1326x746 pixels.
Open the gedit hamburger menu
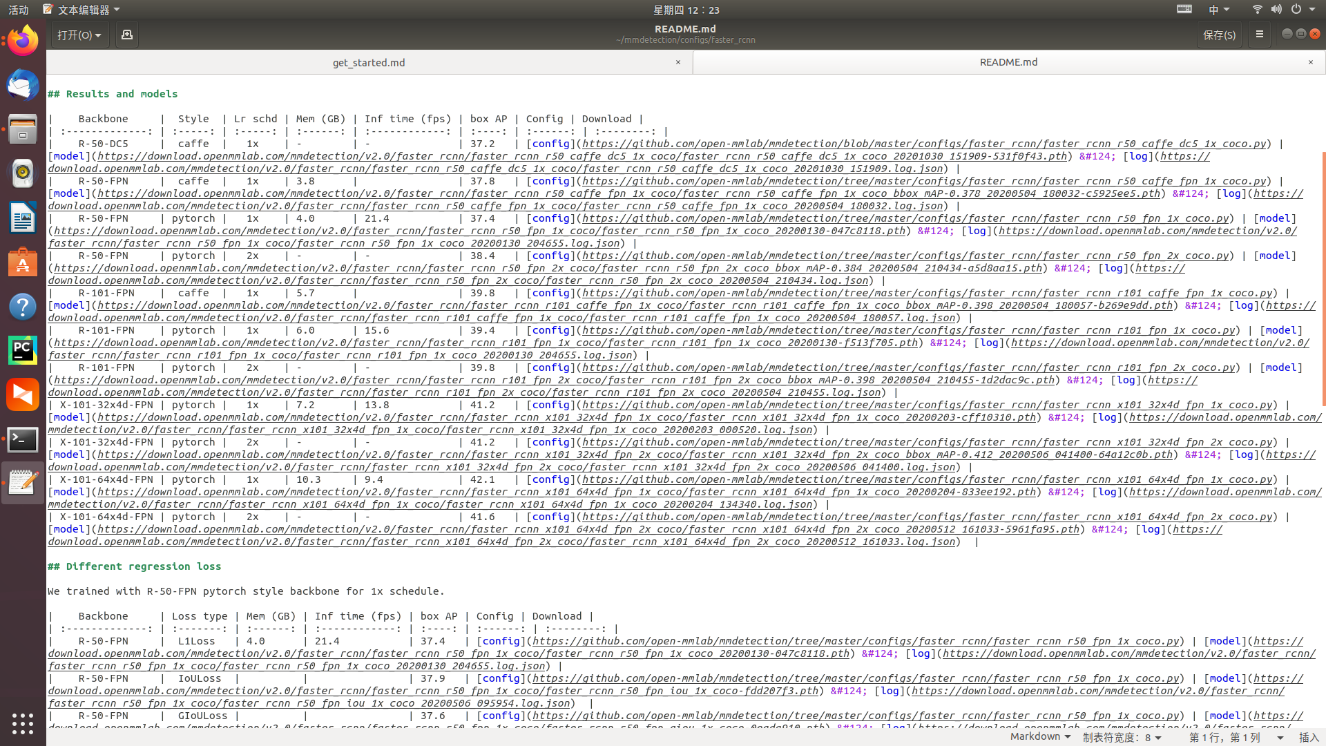tap(1259, 34)
